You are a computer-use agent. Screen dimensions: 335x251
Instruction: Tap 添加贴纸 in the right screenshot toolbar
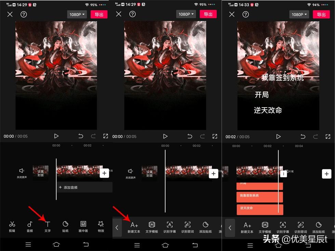(x=319, y=227)
